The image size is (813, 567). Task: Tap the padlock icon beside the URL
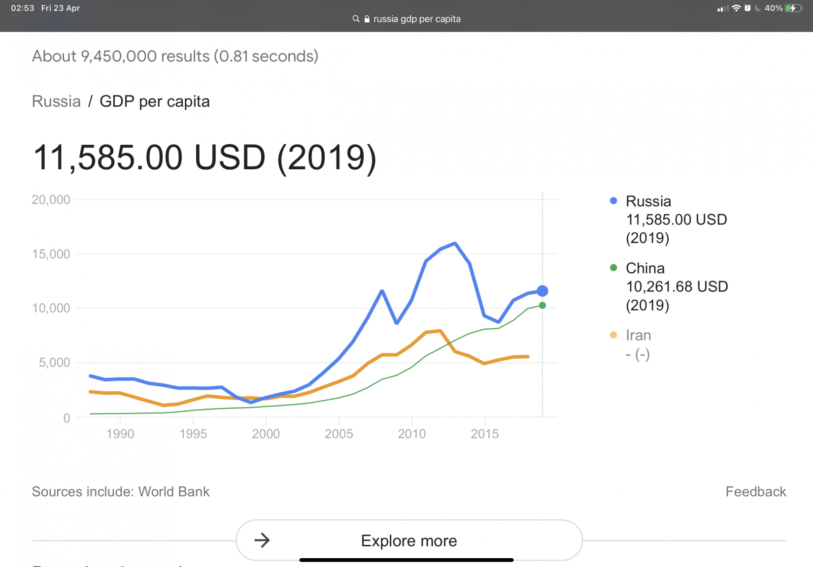367,19
